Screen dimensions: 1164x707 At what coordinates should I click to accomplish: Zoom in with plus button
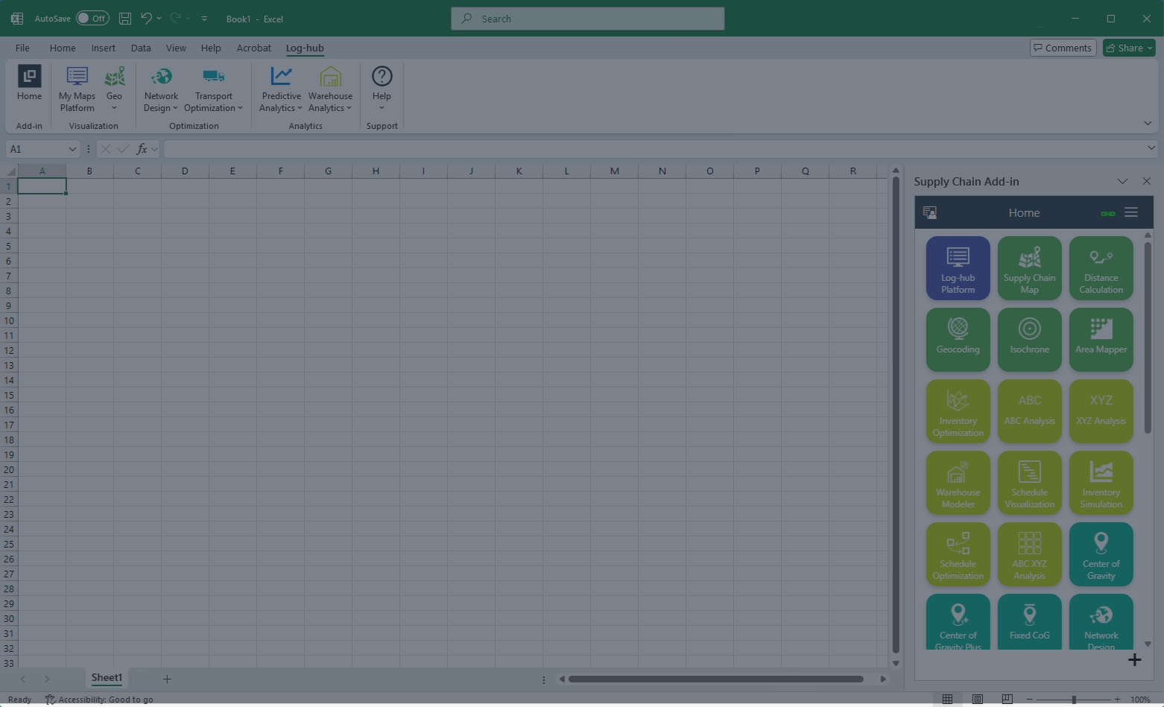pos(1117,700)
